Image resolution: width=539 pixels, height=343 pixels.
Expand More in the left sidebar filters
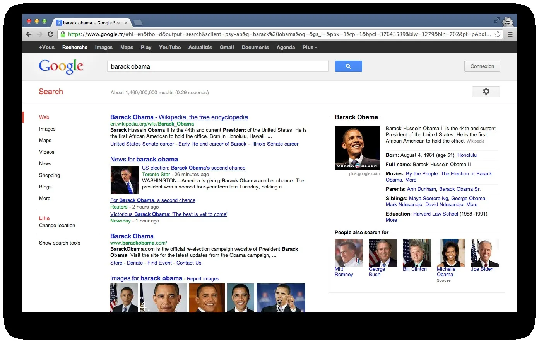[44, 198]
